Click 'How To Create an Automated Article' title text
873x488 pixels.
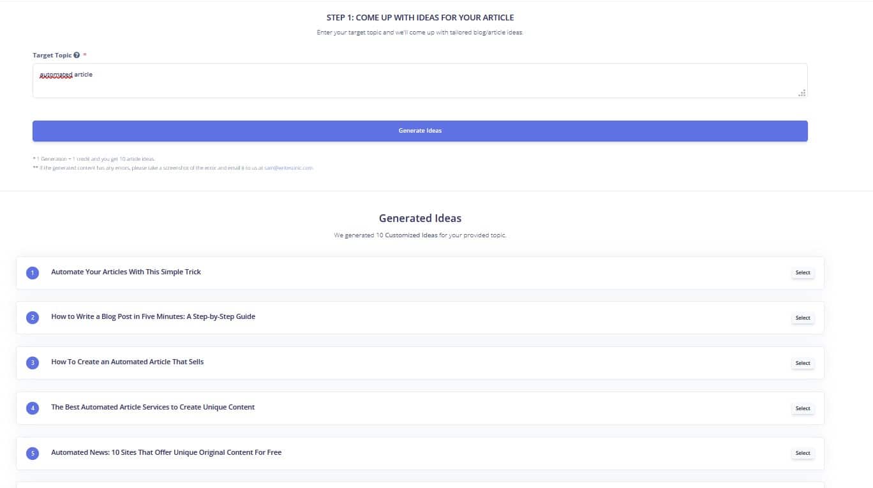tap(127, 362)
